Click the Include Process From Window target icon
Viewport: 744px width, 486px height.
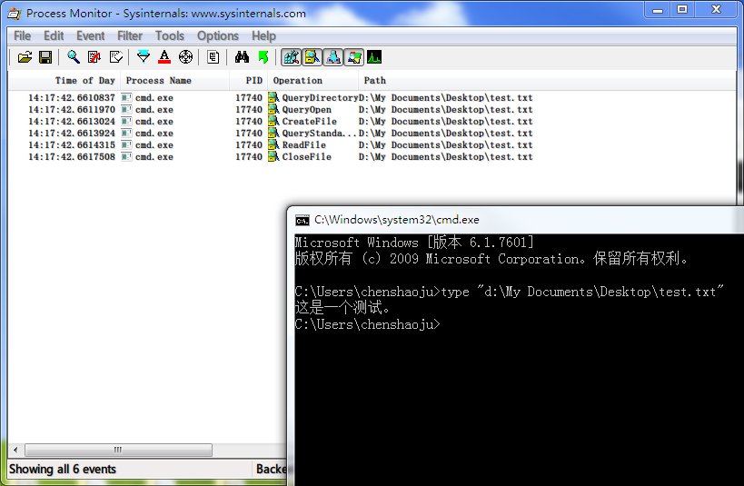point(185,57)
